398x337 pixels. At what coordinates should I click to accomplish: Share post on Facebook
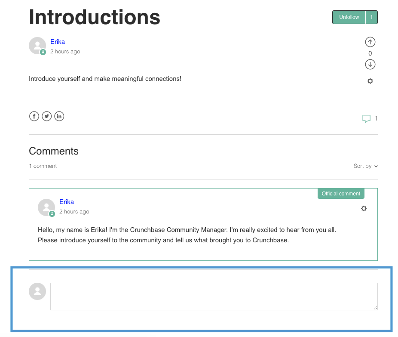coord(34,116)
